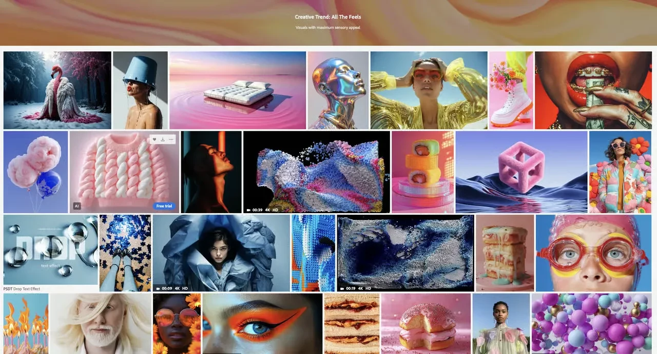
Task: Click the video camera icon on the 00:19 clip
Action: tap(342, 288)
